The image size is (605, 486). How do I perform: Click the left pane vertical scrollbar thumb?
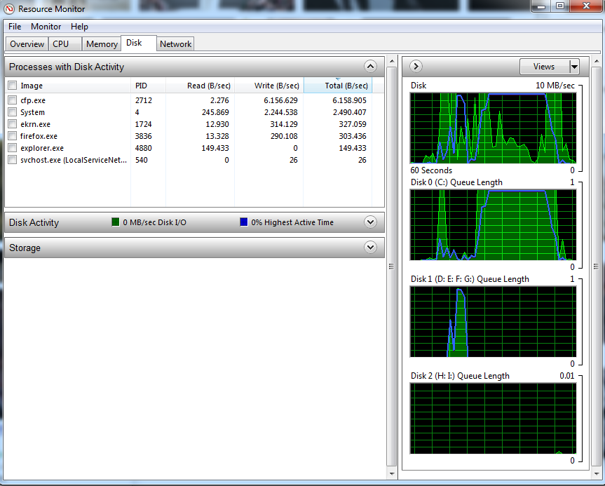tap(392, 266)
